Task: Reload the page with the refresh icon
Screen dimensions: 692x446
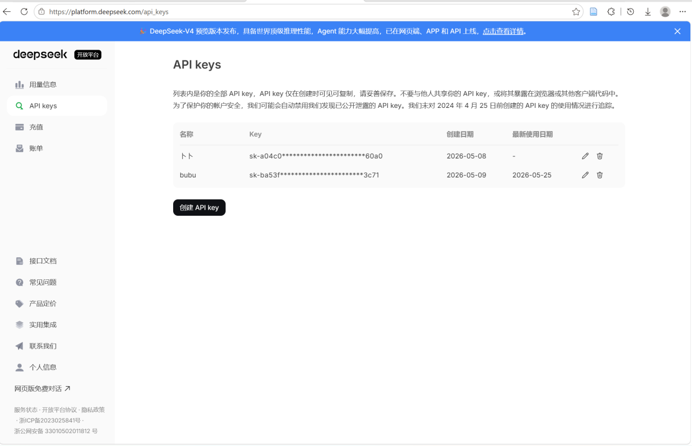Action: 24,11
